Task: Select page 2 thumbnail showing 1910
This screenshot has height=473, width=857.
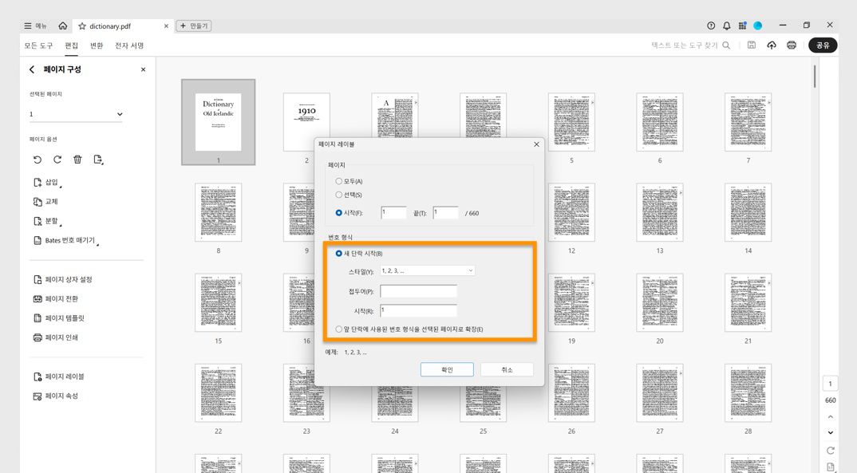Action: tap(306, 122)
